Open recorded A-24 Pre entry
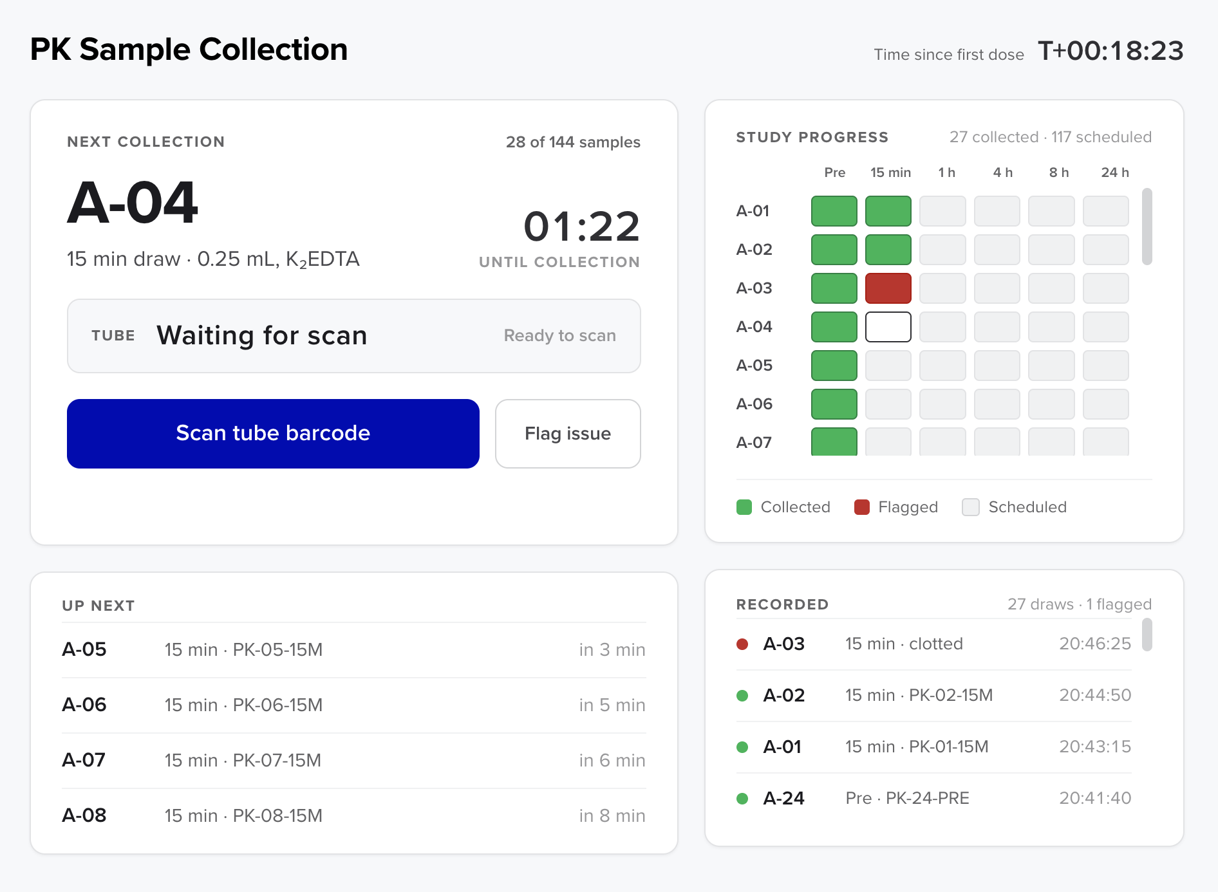 click(933, 799)
